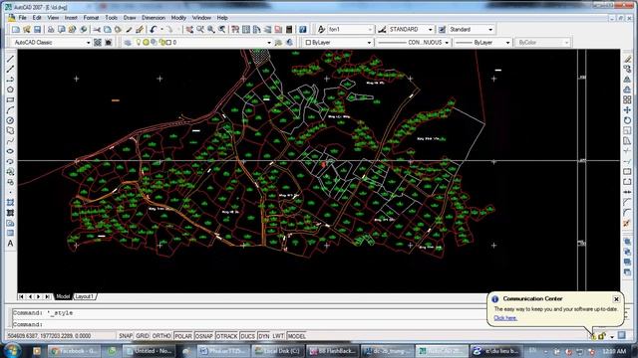Click the Text Style icon beside fon1
Screen dimensions: 638x358
[x=321, y=29]
